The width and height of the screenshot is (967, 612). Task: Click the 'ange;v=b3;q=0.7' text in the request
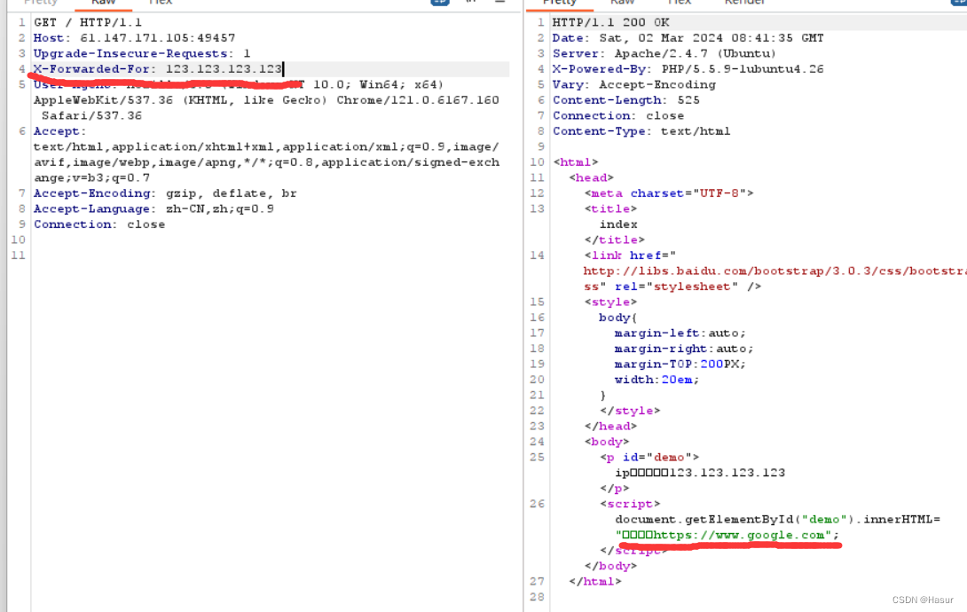tap(91, 177)
